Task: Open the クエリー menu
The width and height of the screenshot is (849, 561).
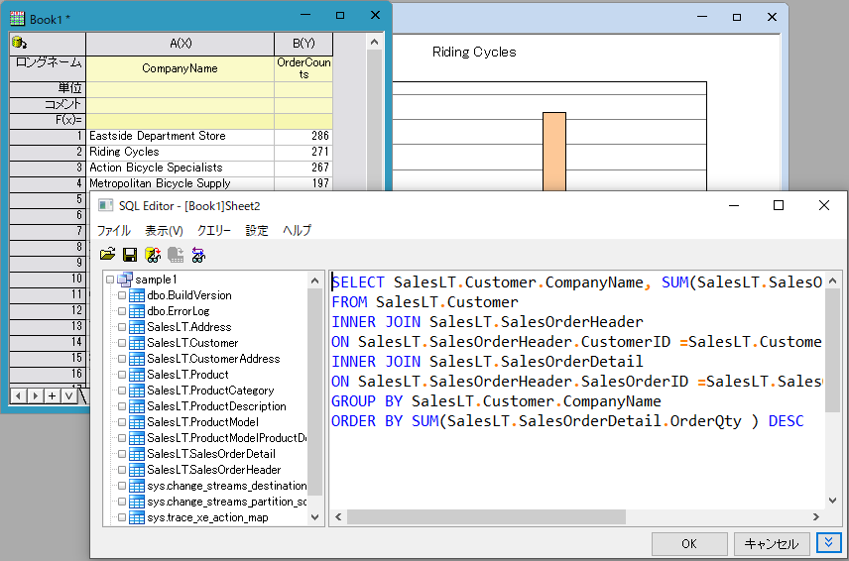Action: [x=213, y=230]
